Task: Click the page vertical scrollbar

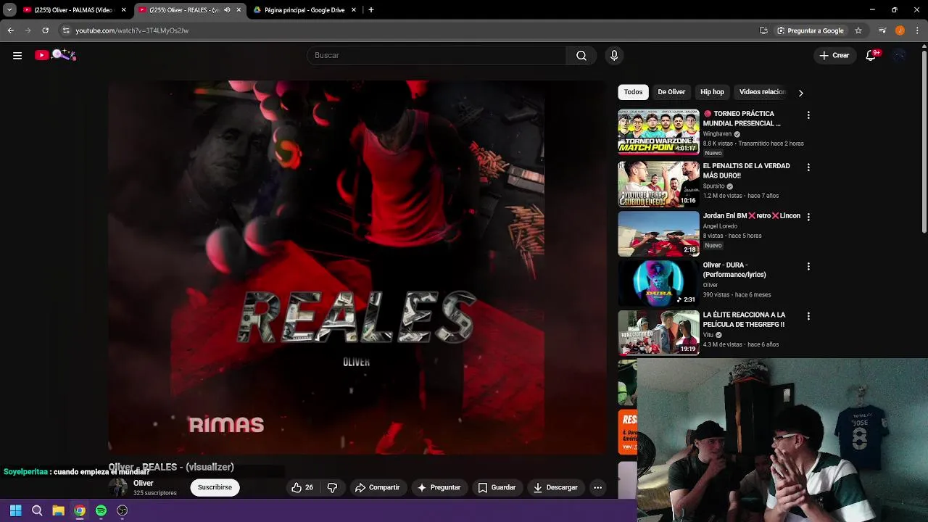Action: pyautogui.click(x=924, y=141)
